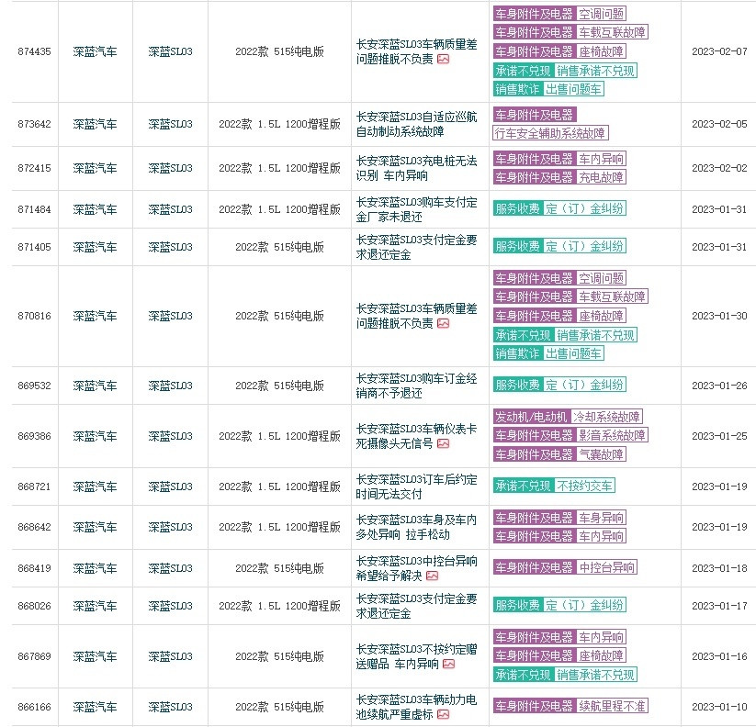This screenshot has height=727, width=756.
Task: Click date 2023-02-07
Action: point(719,52)
